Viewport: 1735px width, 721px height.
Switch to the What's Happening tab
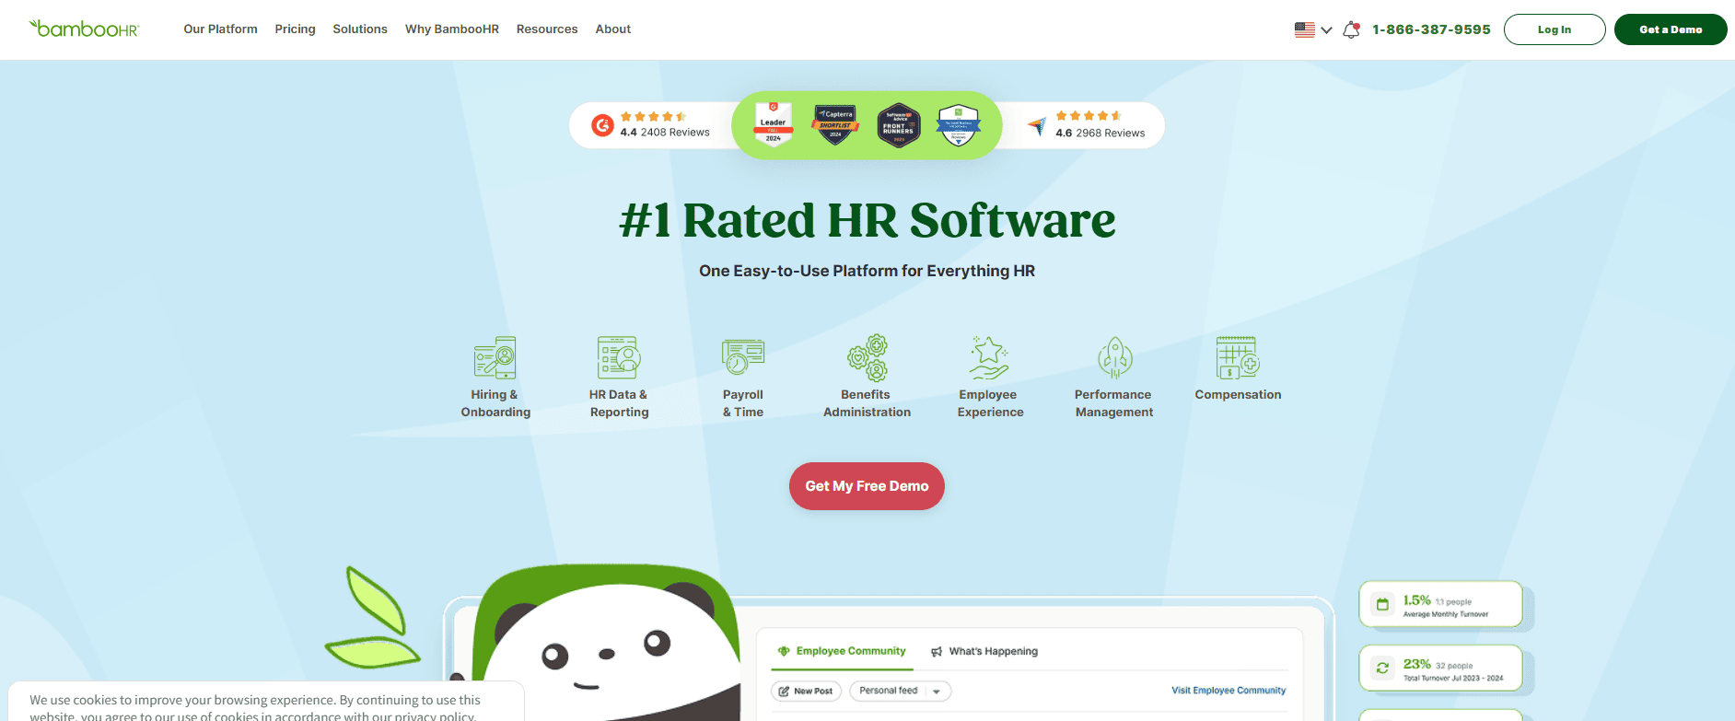(984, 651)
